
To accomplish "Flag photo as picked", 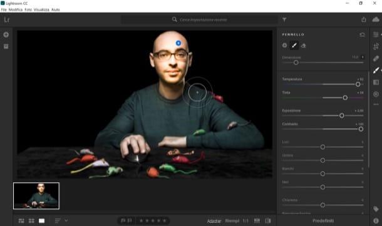I will pyautogui.click(x=123, y=220).
